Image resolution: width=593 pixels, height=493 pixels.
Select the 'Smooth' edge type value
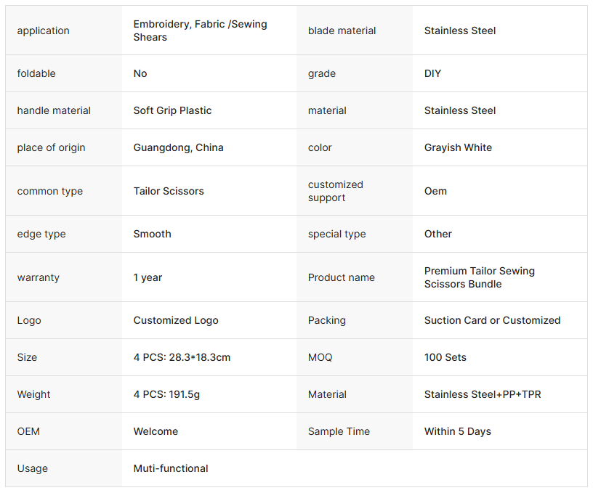click(x=152, y=234)
